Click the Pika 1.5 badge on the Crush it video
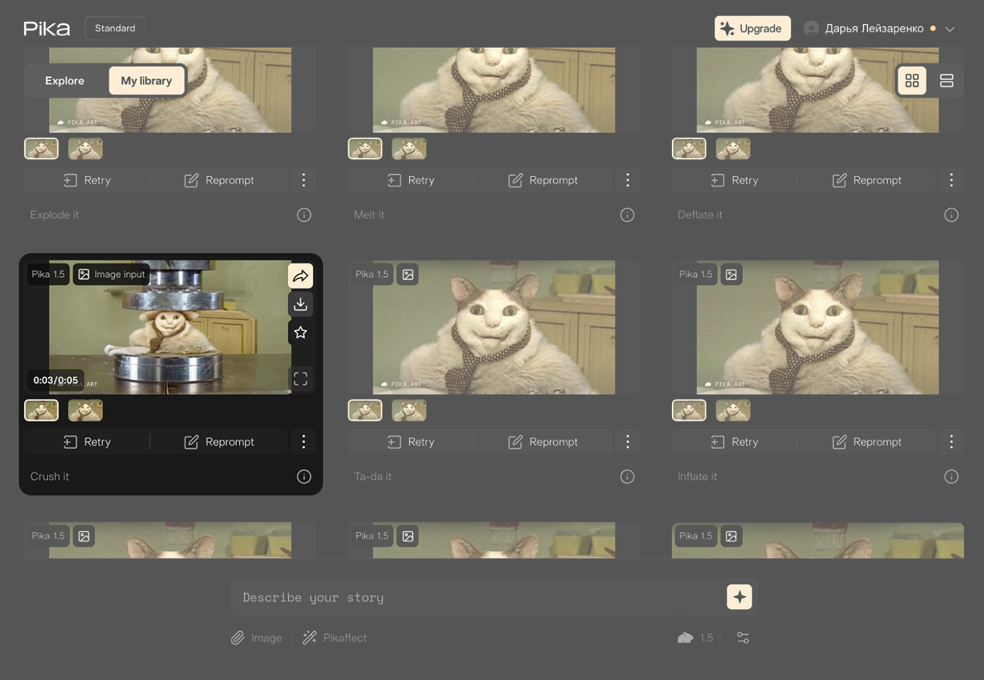 click(x=49, y=275)
